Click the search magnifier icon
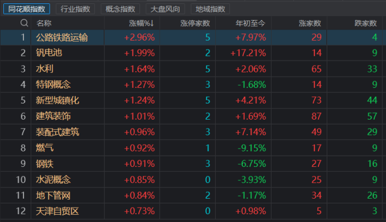The width and height of the screenshot is (386, 222). [x=24, y=23]
